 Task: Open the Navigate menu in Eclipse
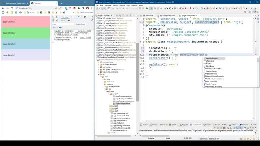click(x=108, y=5)
